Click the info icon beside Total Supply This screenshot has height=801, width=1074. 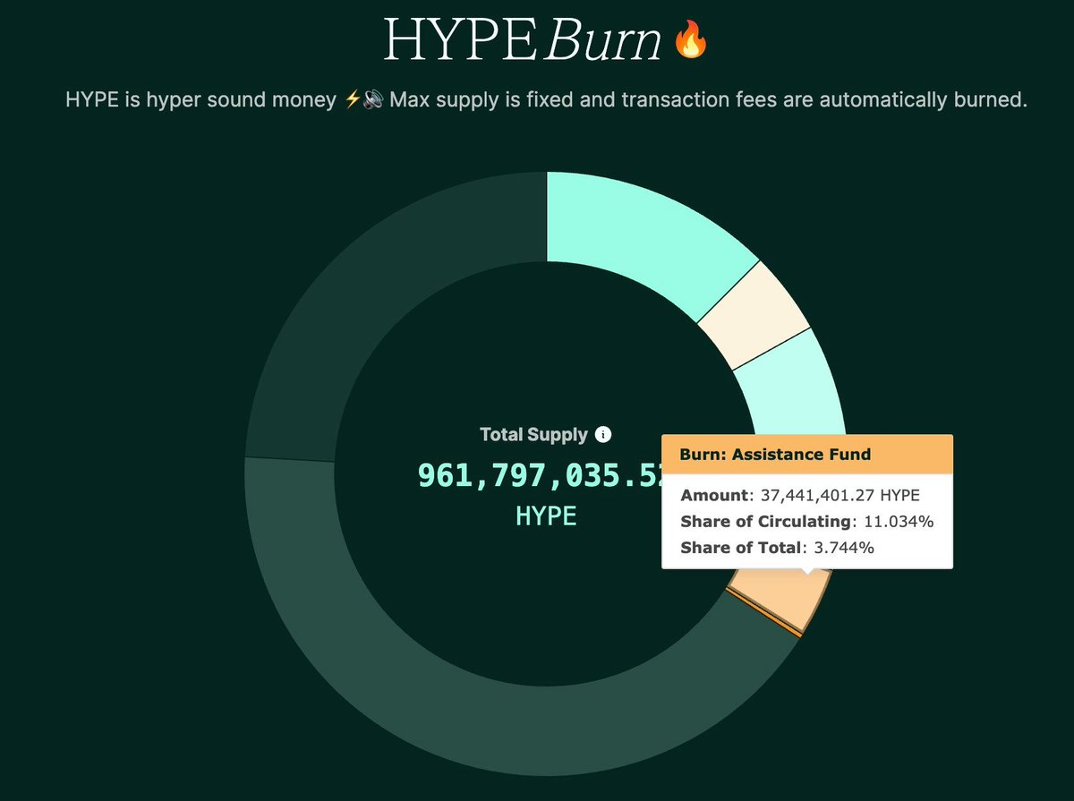[603, 435]
